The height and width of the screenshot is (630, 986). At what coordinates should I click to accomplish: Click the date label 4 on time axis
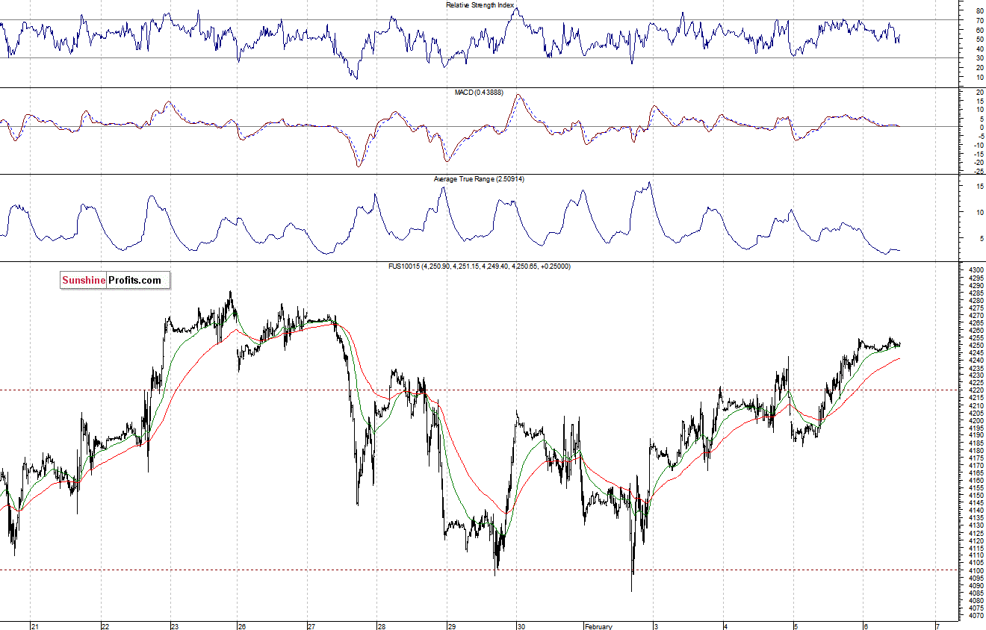point(725,626)
